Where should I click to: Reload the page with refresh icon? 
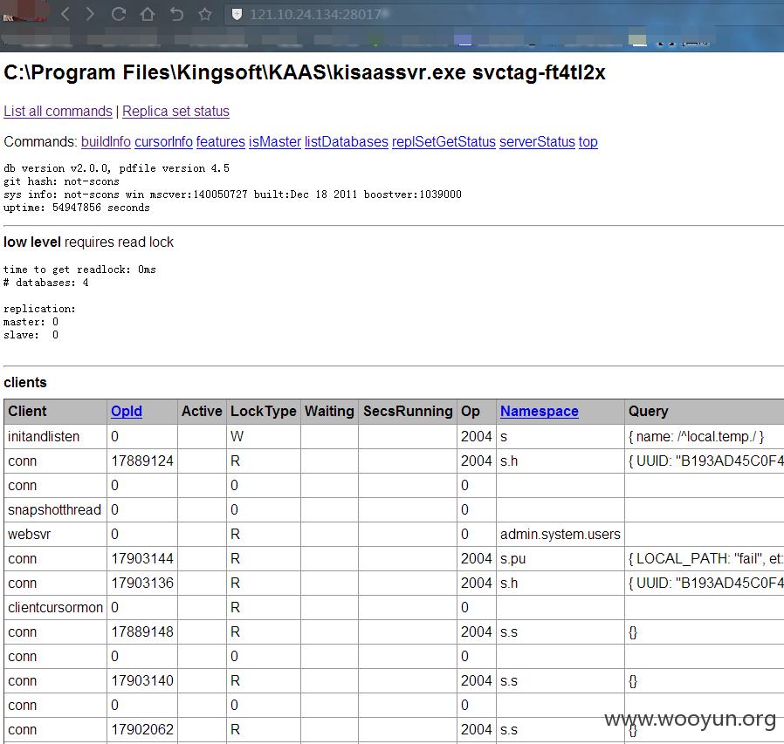[x=119, y=14]
